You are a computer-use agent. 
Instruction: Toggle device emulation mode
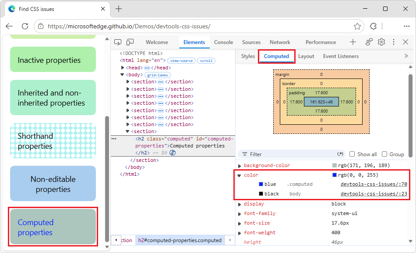130,42
